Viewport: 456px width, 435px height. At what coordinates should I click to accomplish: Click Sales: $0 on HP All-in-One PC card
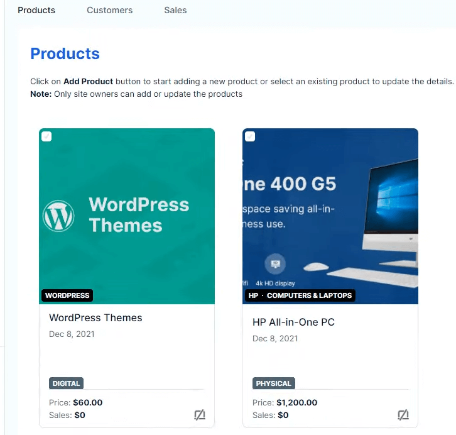(271, 415)
